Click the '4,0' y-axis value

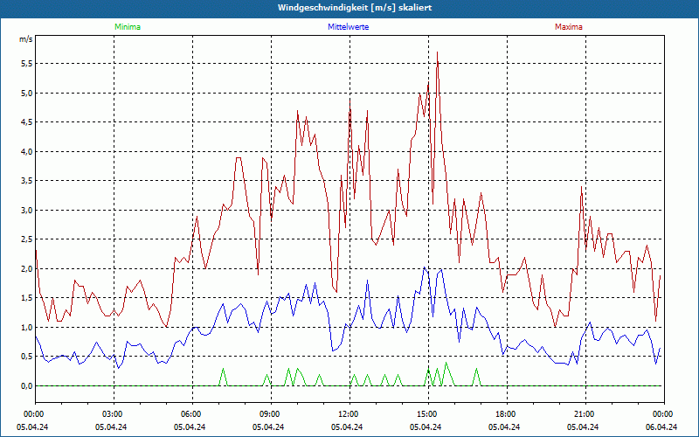coord(27,151)
